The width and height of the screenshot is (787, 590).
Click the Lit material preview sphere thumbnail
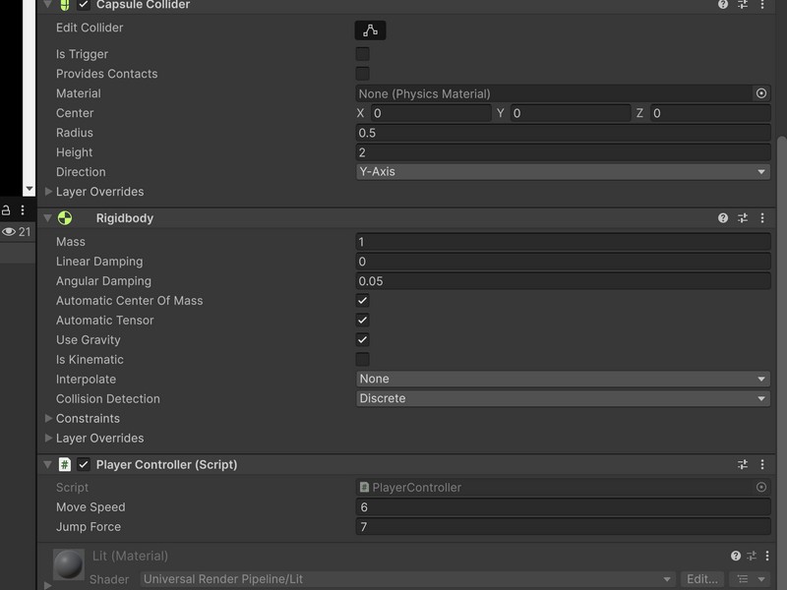pos(69,564)
